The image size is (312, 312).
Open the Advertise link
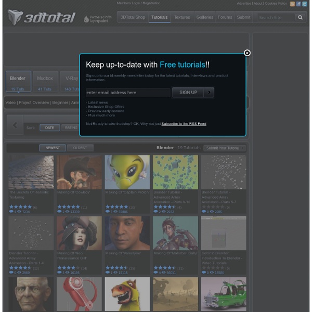(244, 4)
